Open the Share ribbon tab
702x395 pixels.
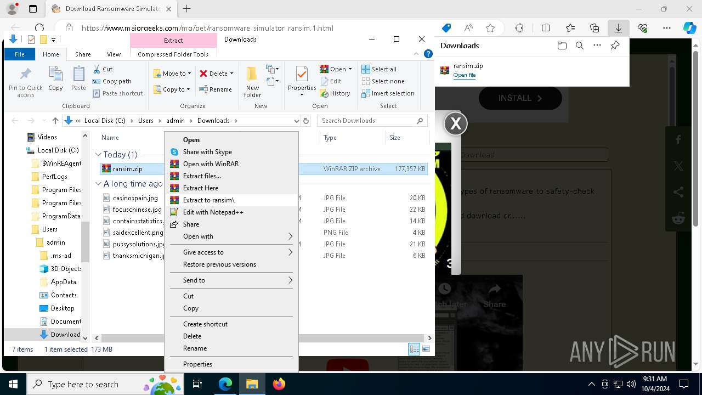[x=83, y=54]
